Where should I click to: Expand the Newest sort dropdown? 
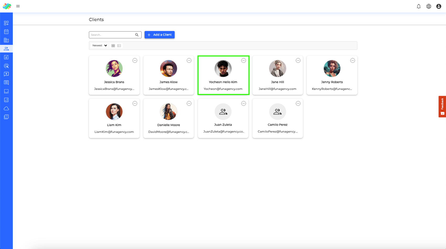click(x=99, y=46)
